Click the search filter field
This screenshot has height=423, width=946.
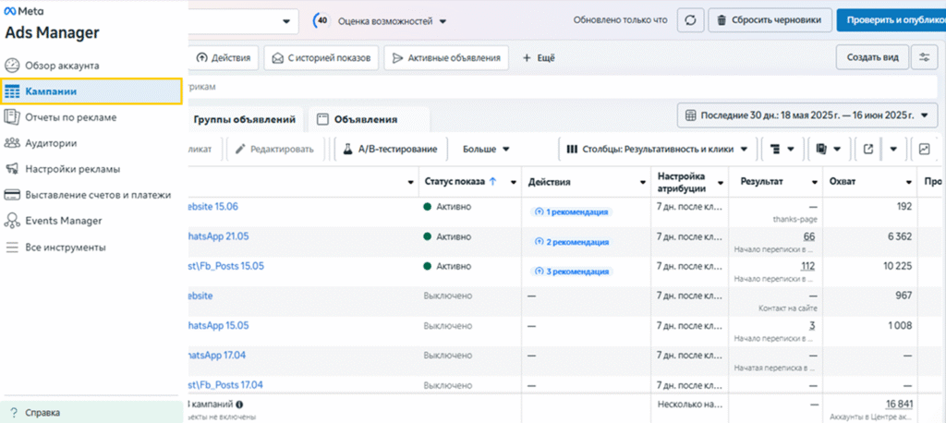[x=563, y=87]
